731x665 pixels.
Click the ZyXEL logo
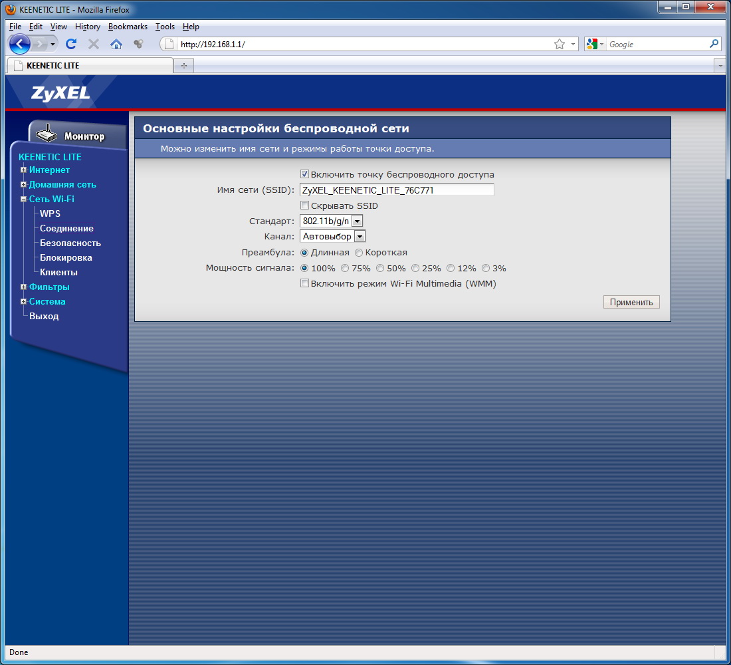[60, 93]
